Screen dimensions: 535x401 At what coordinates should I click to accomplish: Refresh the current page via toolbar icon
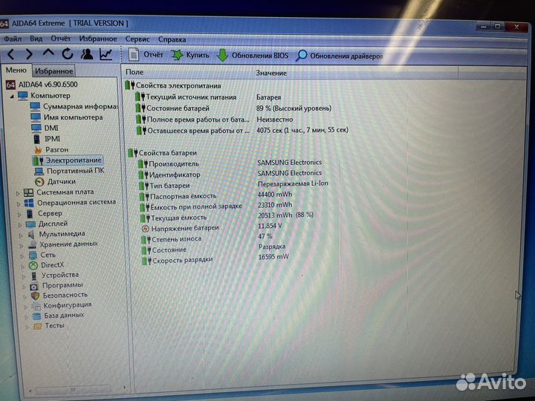coord(68,53)
